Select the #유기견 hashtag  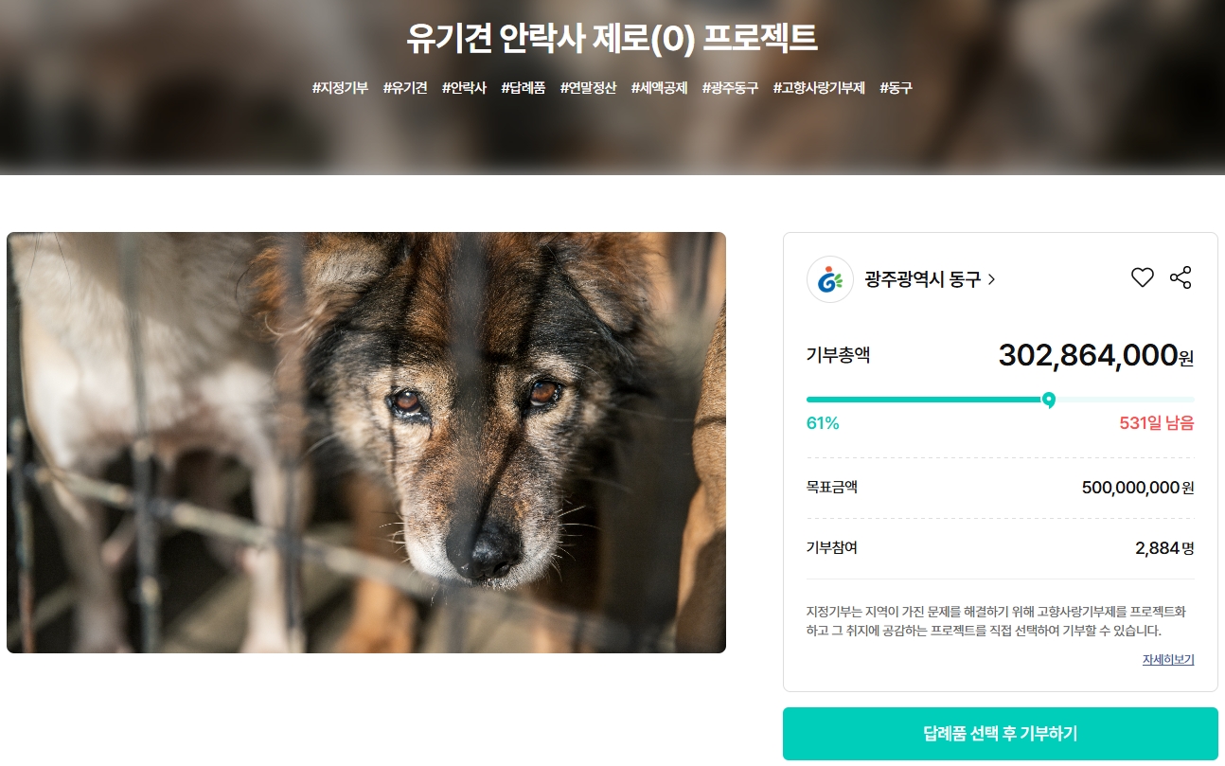[405, 87]
